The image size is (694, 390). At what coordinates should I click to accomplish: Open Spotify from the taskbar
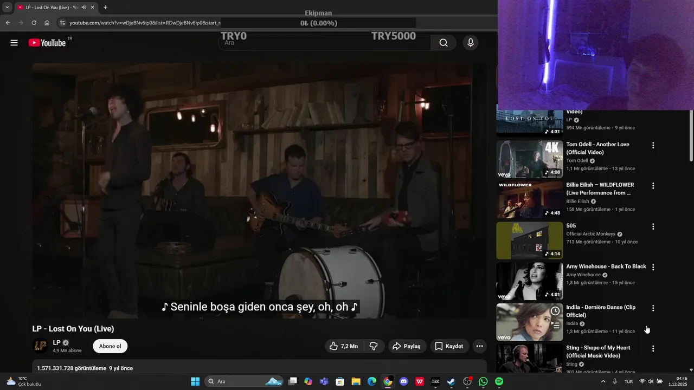point(499,381)
